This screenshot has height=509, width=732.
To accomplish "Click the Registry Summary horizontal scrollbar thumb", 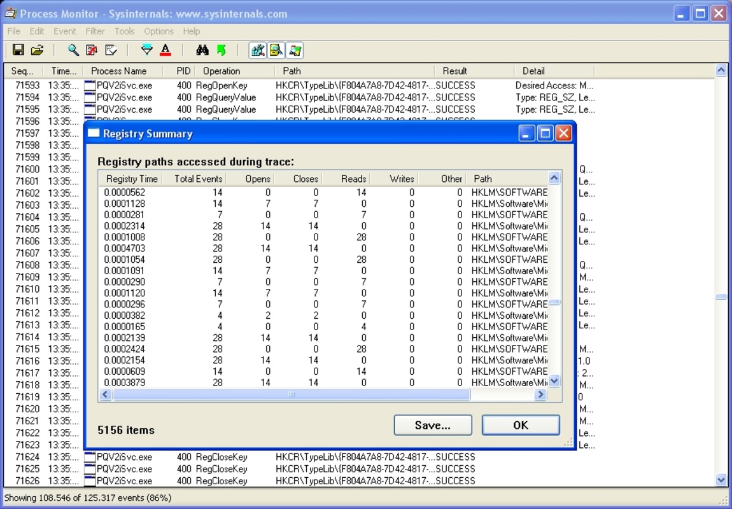I will click(x=292, y=394).
